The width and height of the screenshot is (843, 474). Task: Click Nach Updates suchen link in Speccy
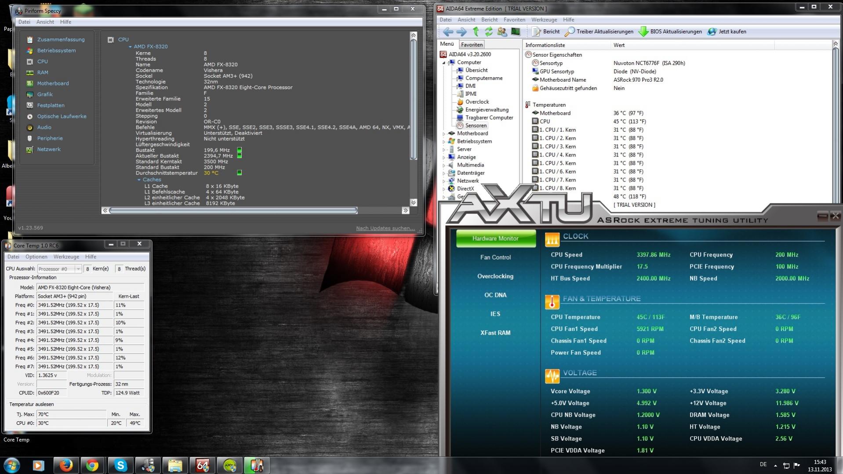[385, 228]
